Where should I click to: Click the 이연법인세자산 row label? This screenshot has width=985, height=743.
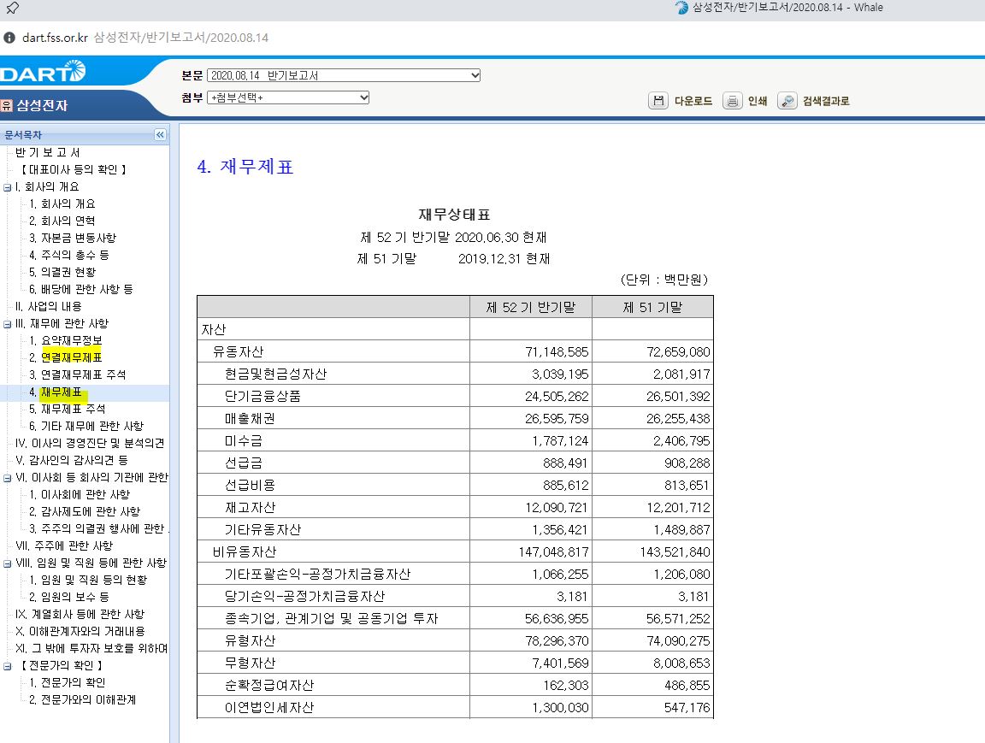[x=269, y=708]
